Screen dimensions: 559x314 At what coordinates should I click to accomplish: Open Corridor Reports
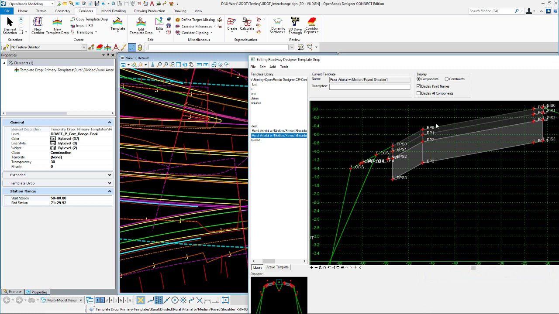tap(312, 26)
